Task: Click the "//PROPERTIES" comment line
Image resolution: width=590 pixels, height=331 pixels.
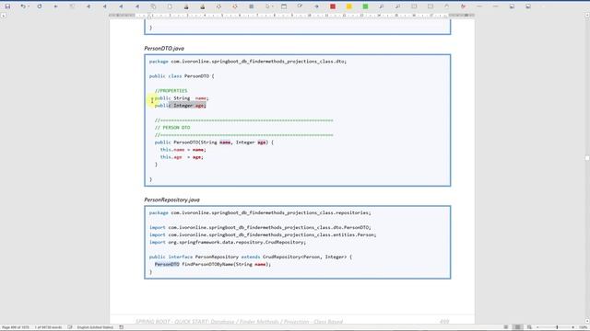Action: pos(171,90)
